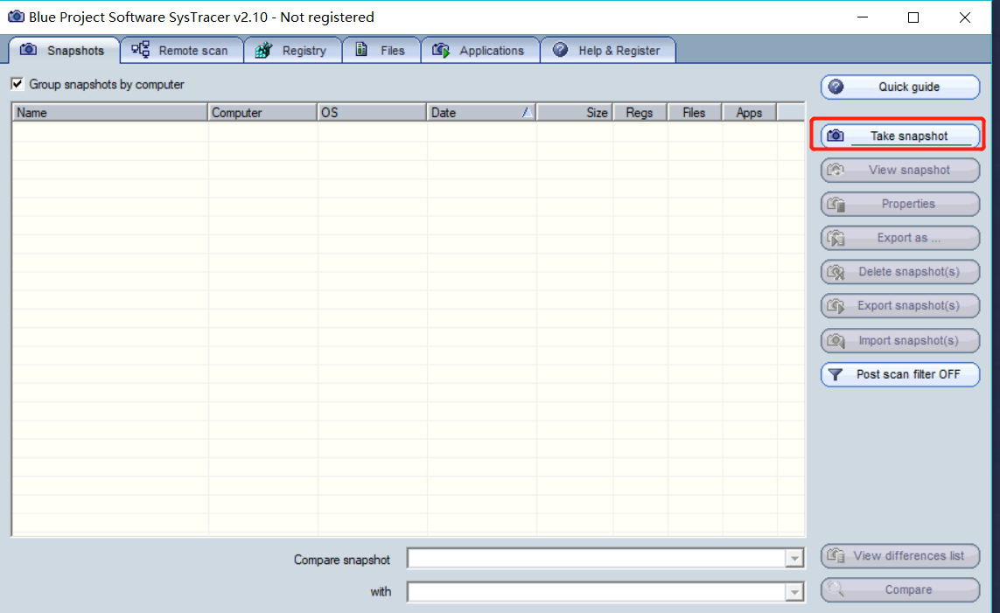Click the SysTracer title bar camera icon
The height and width of the screenshot is (613, 1000).
tap(16, 16)
